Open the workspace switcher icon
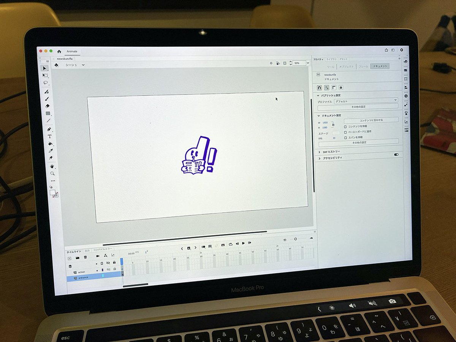The width and height of the screenshot is (456, 342). (x=394, y=50)
